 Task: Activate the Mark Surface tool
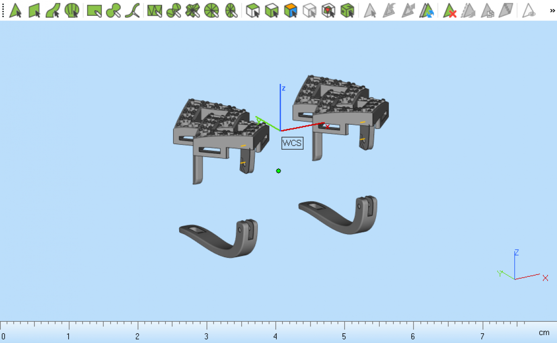click(53, 10)
